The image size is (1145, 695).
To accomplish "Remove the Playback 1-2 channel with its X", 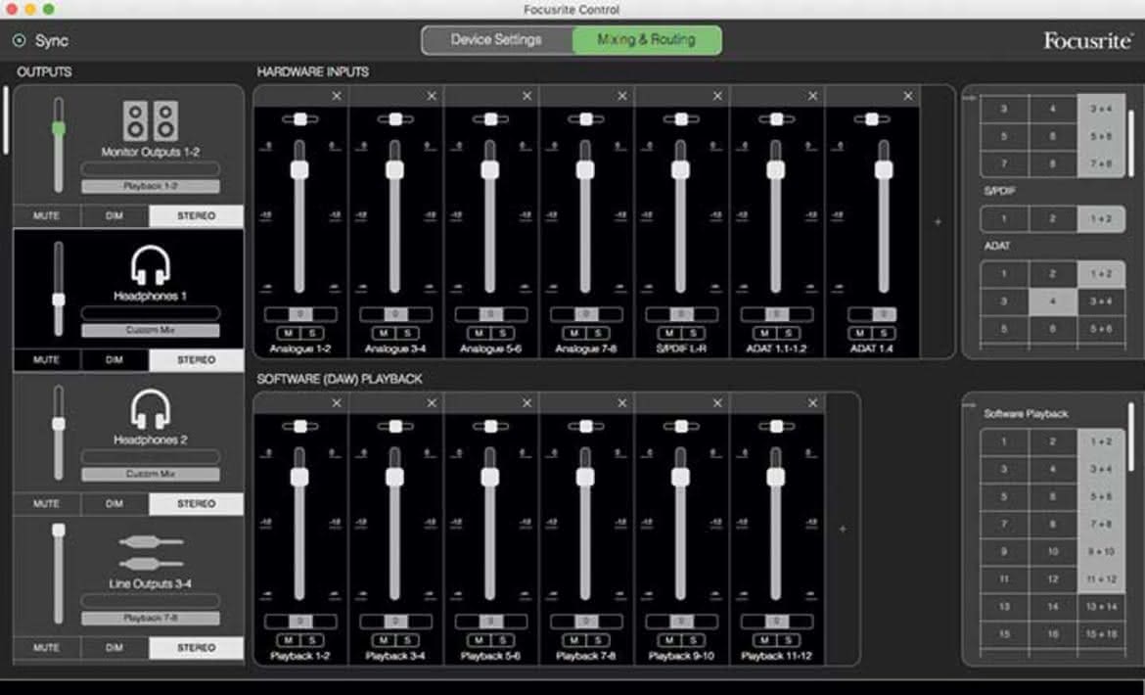I will pos(337,403).
